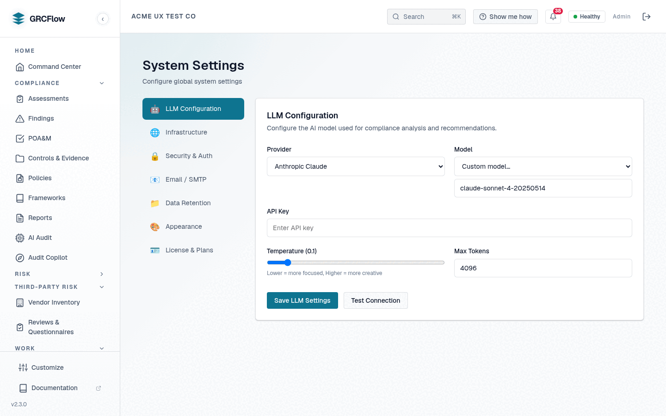Click the Customize sliders icon
The width and height of the screenshot is (666, 416).
click(23, 367)
